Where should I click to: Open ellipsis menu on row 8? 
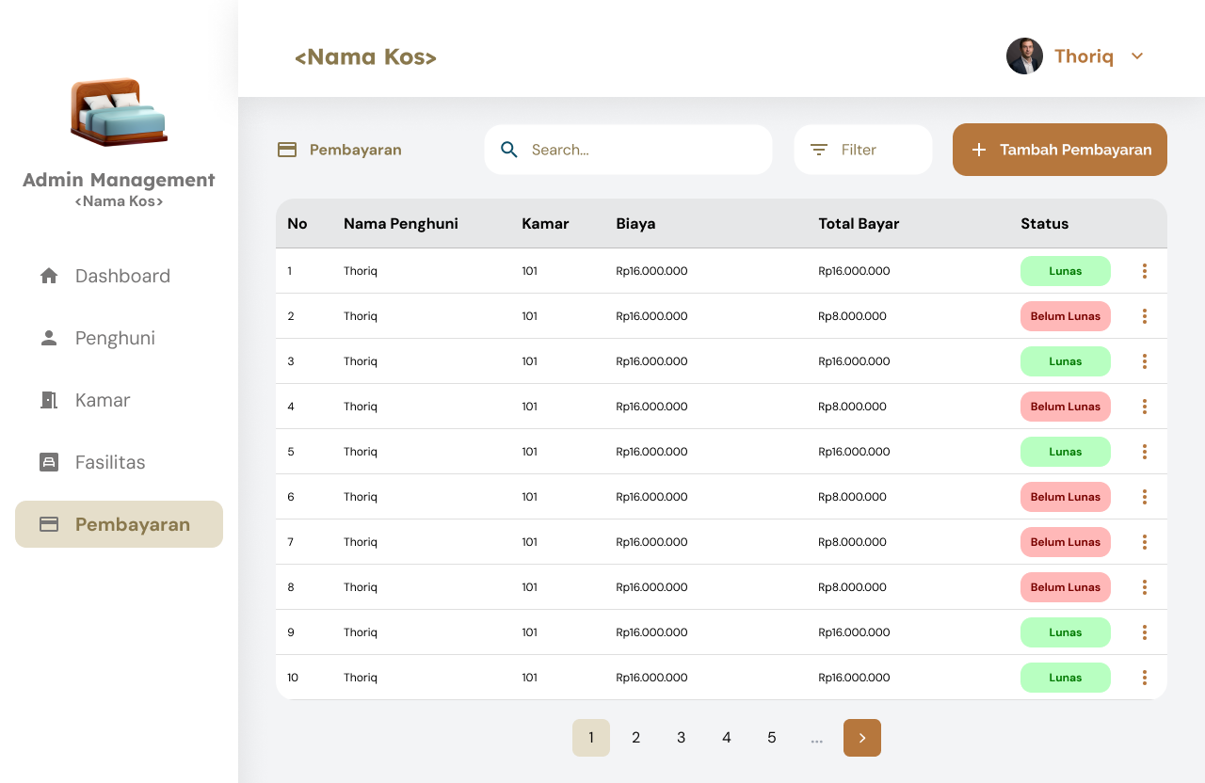(x=1144, y=586)
